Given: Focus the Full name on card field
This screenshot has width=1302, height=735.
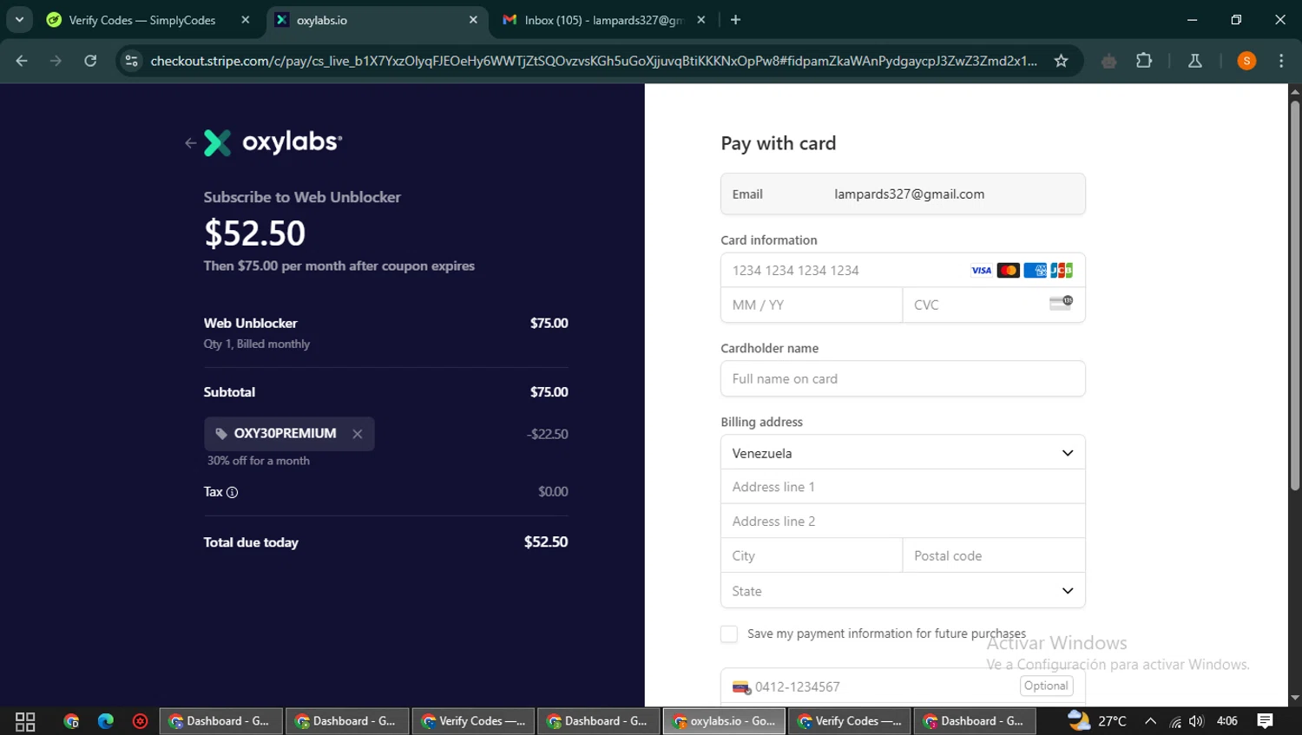Looking at the screenshot, I should pyautogui.click(x=903, y=379).
